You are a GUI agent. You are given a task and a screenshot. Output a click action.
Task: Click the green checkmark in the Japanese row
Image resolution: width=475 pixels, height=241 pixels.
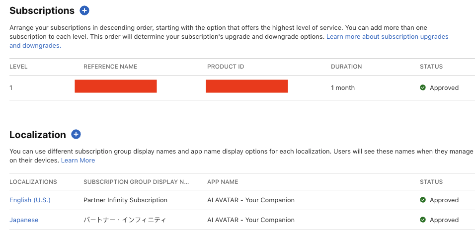tap(423, 220)
